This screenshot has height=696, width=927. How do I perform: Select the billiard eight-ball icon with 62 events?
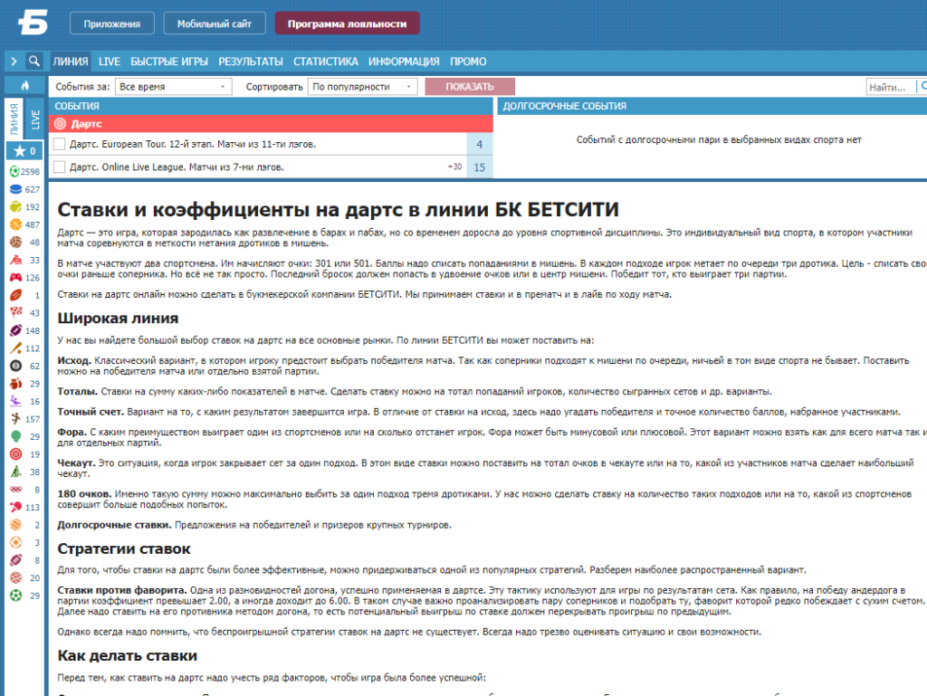(16, 366)
